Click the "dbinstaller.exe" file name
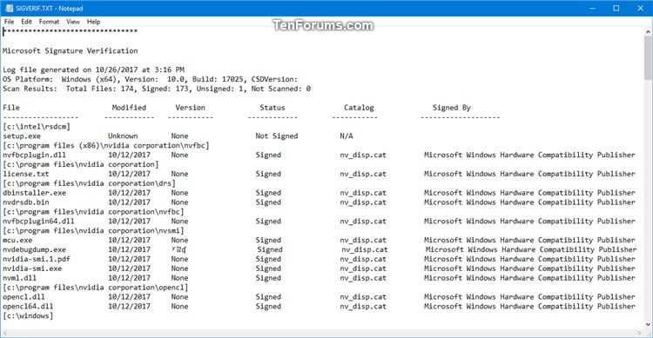Image resolution: width=653 pixels, height=338 pixels. pyautogui.click(x=34, y=193)
